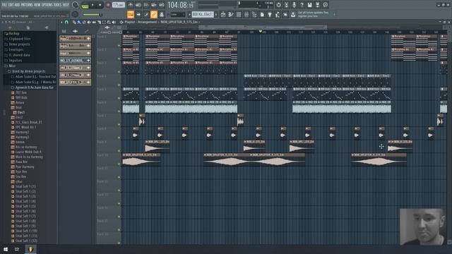The image size is (452, 254).
Task: Click the Windows Start button
Action: tap(6, 249)
